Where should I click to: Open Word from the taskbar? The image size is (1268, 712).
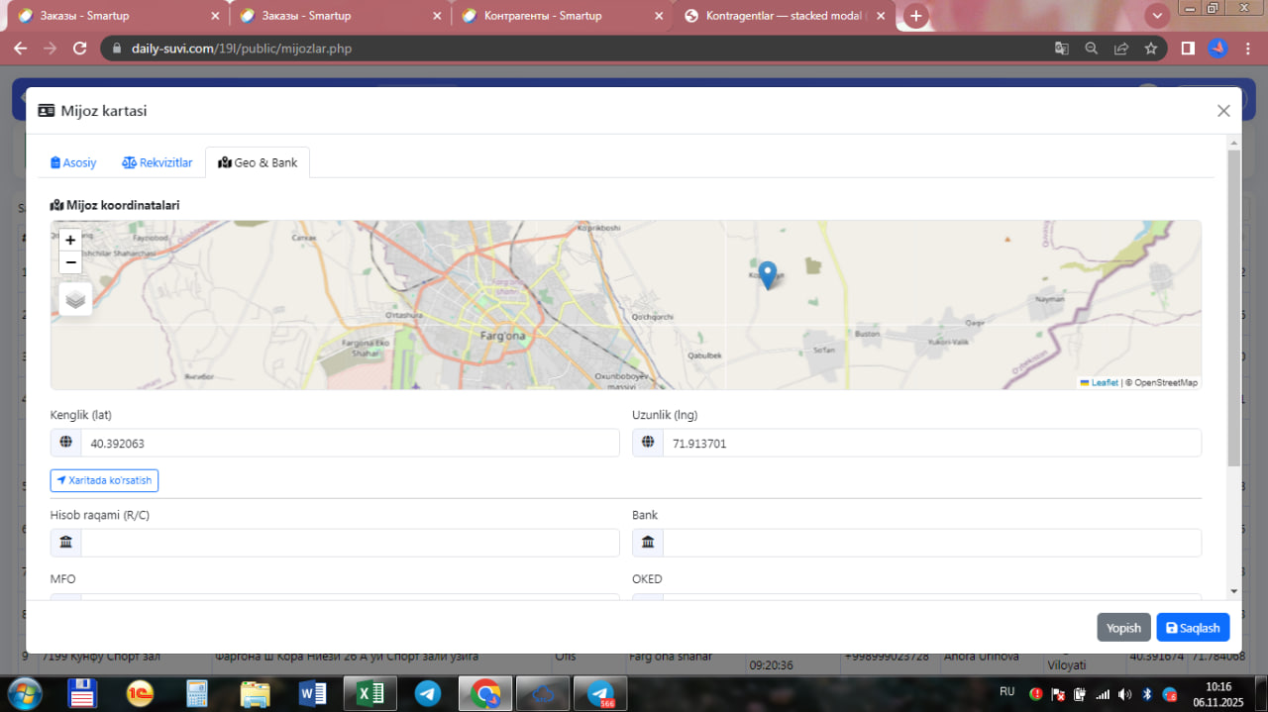pyautogui.click(x=312, y=693)
